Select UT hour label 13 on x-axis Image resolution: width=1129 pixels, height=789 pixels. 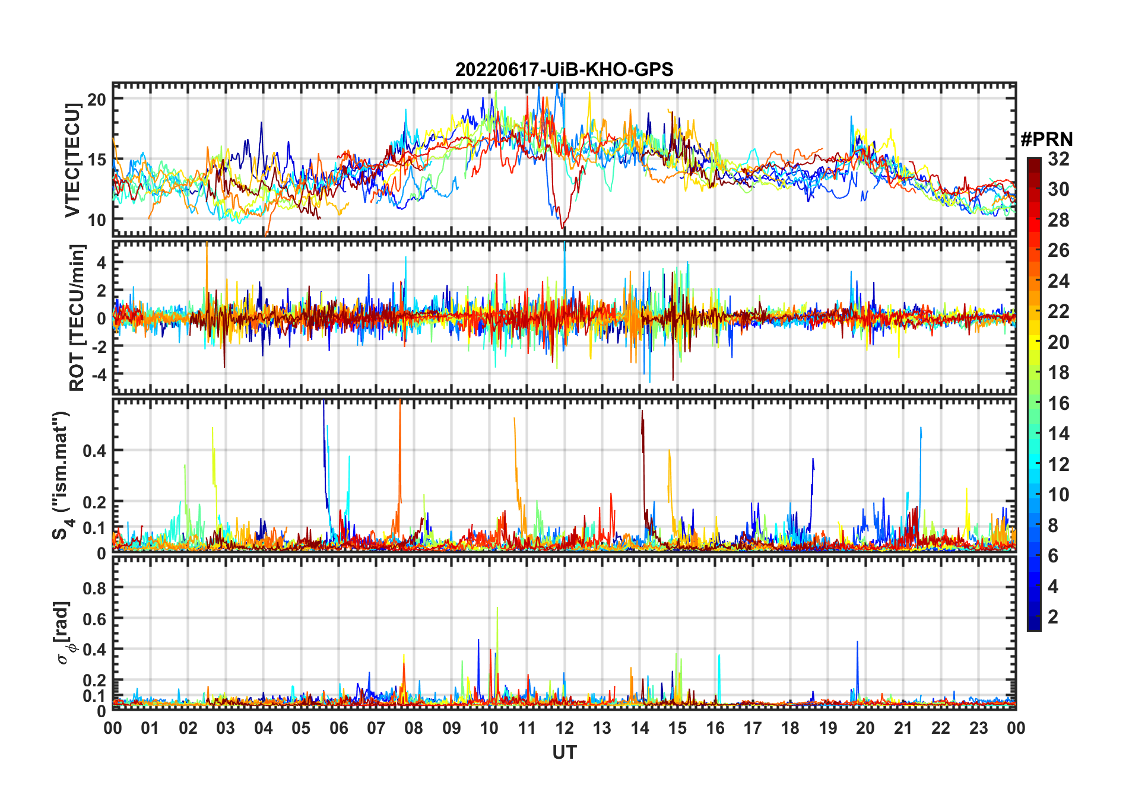tap(602, 728)
